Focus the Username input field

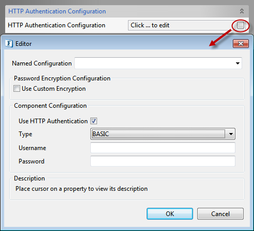(163, 148)
